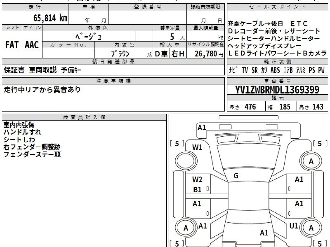Select the width value 185
The height and width of the screenshot is (247, 330).
pyautogui.click(x=285, y=106)
